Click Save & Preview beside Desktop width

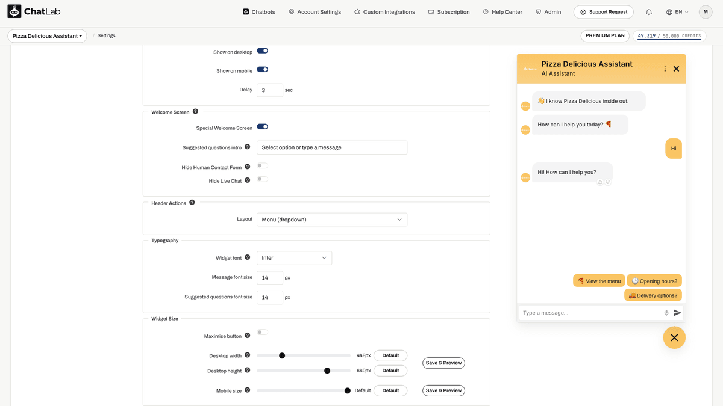(443, 363)
